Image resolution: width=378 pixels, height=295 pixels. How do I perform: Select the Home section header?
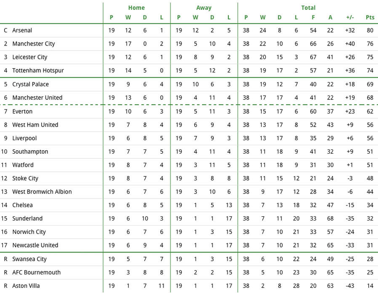(136, 8)
